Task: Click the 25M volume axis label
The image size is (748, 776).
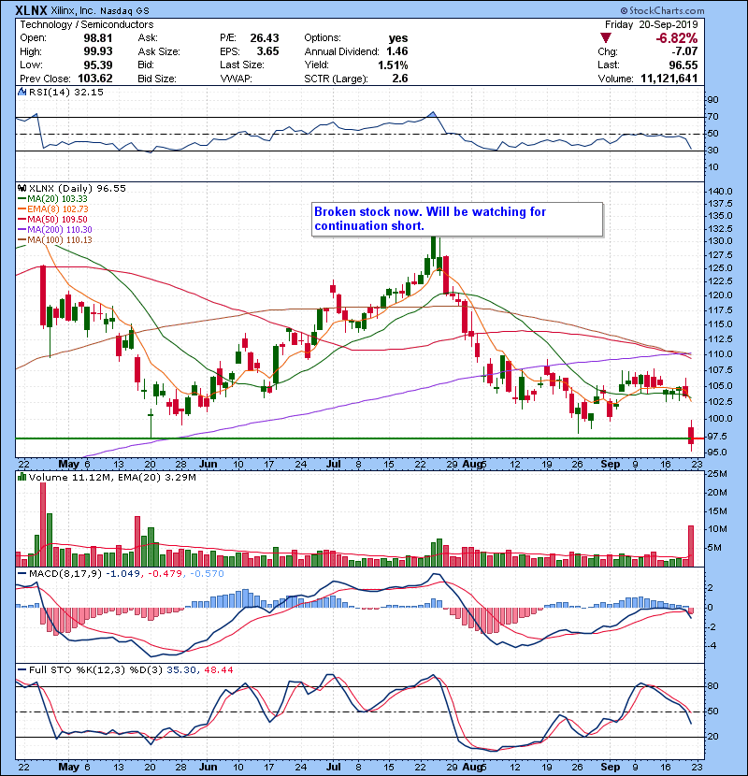Action: pyautogui.click(x=717, y=474)
